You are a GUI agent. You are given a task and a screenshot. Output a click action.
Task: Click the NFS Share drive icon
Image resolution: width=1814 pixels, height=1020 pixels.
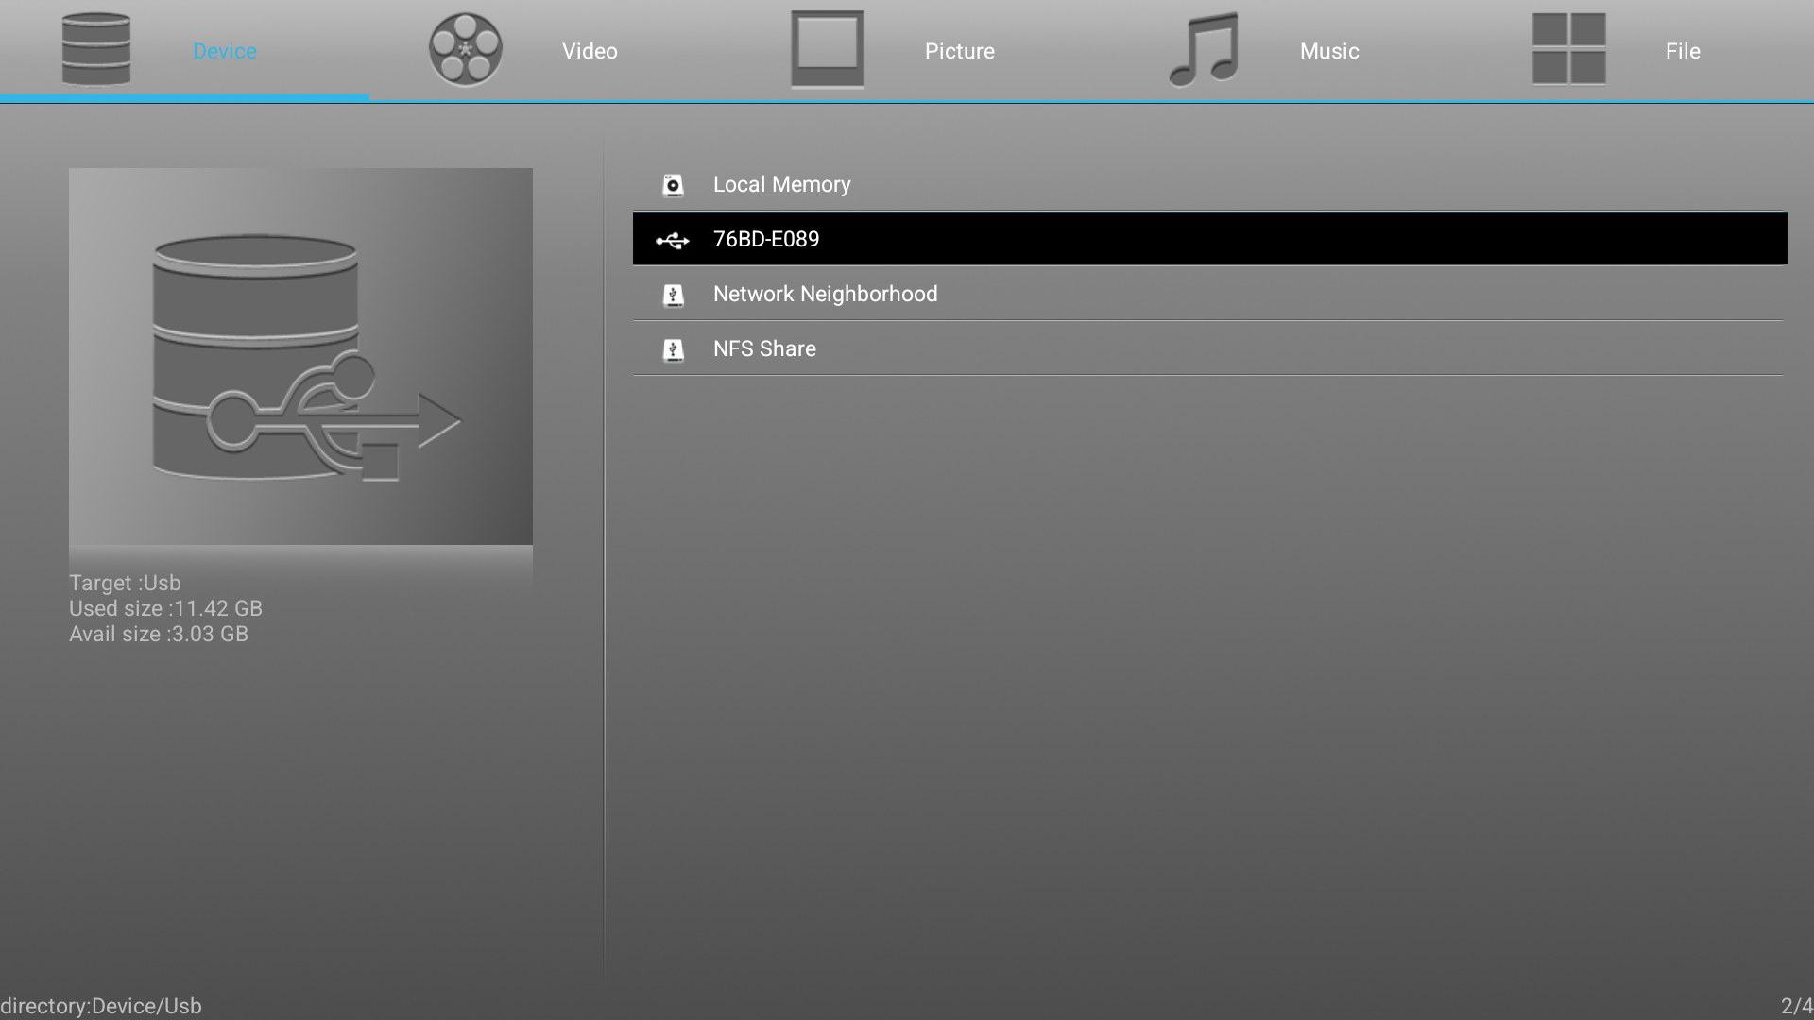(673, 350)
